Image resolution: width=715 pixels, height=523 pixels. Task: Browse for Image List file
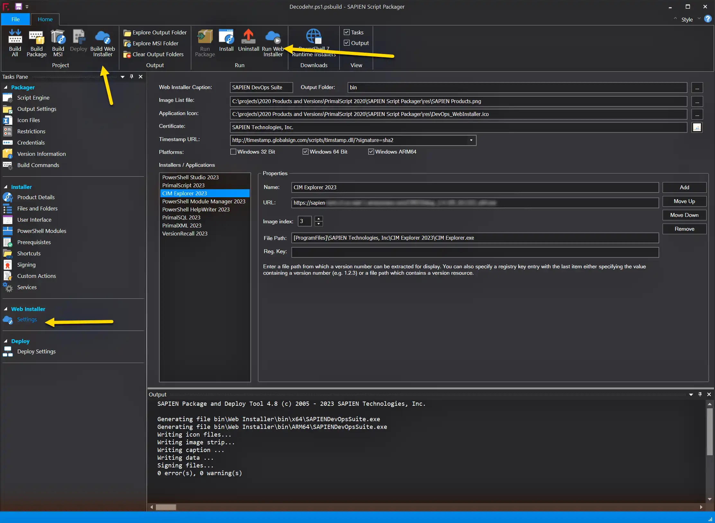(697, 102)
